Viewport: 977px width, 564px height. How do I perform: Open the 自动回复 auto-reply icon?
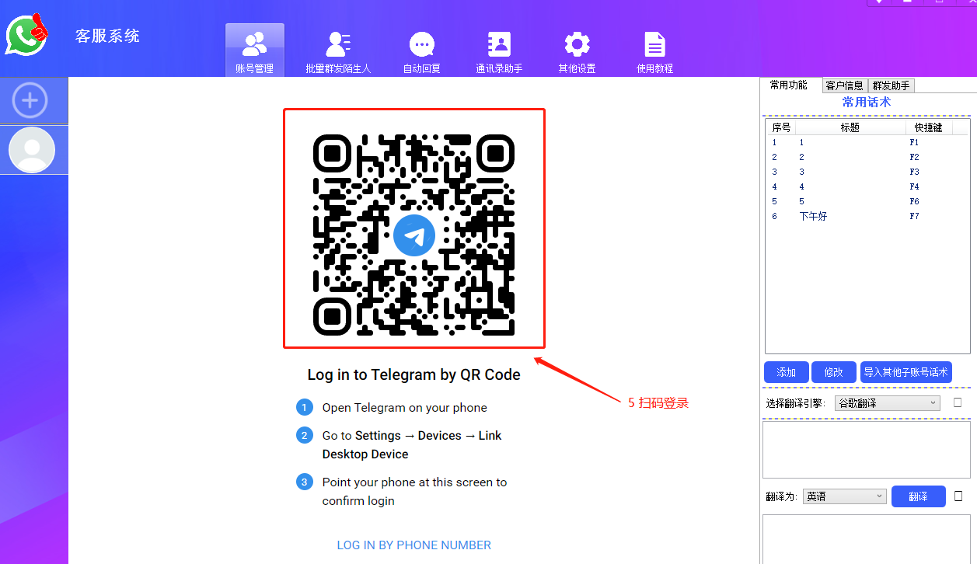[x=422, y=52]
